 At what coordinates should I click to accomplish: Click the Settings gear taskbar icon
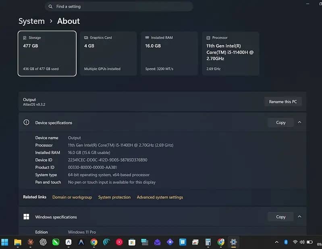pyautogui.click(x=233, y=242)
